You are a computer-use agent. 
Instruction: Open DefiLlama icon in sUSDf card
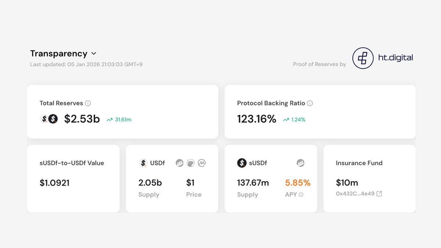(301, 163)
